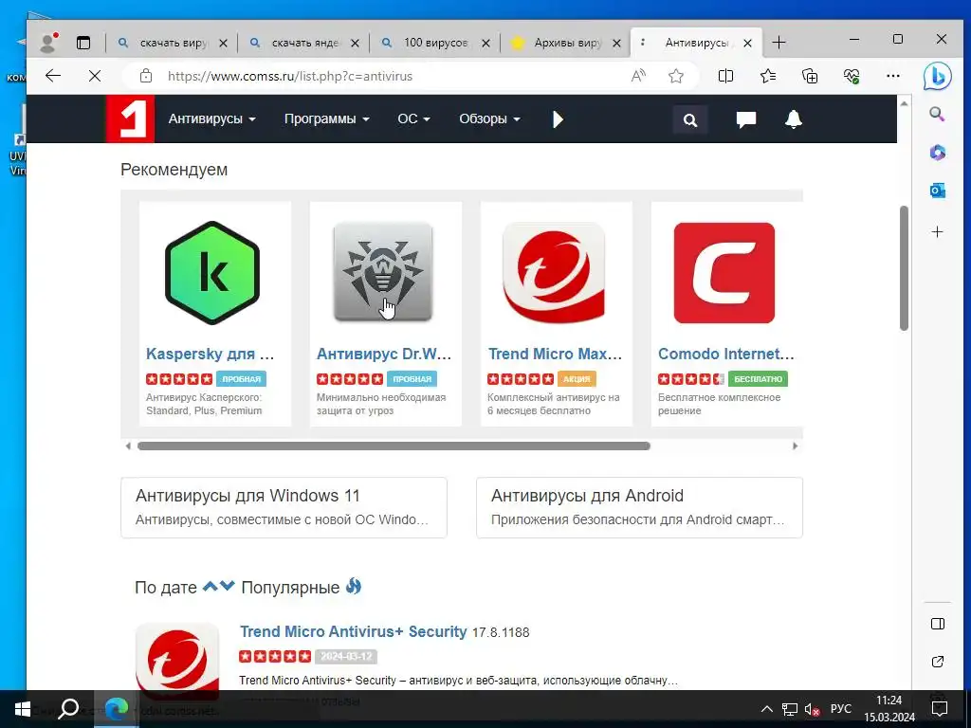Click the Comss red logo
The image size is (971, 728).
coord(129,118)
